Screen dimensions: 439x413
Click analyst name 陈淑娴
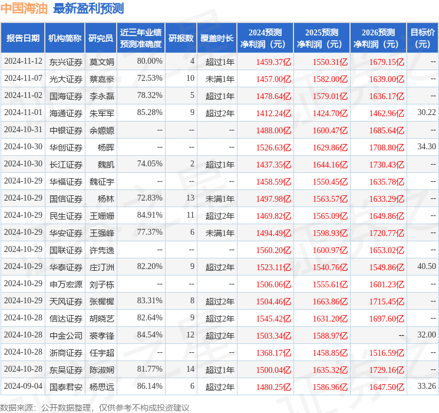coord(101,370)
